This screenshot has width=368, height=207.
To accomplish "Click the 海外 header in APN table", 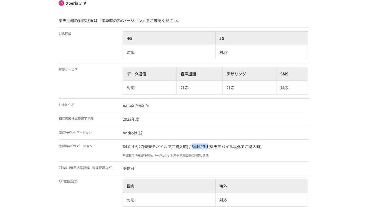I will 223,186.
